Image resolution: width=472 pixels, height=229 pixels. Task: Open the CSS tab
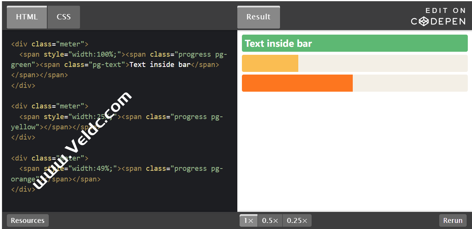[64, 17]
